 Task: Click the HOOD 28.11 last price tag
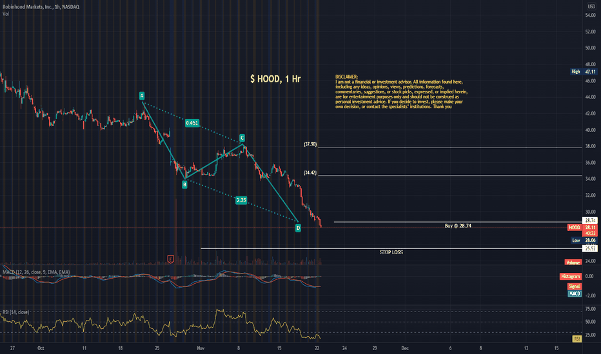582,227
